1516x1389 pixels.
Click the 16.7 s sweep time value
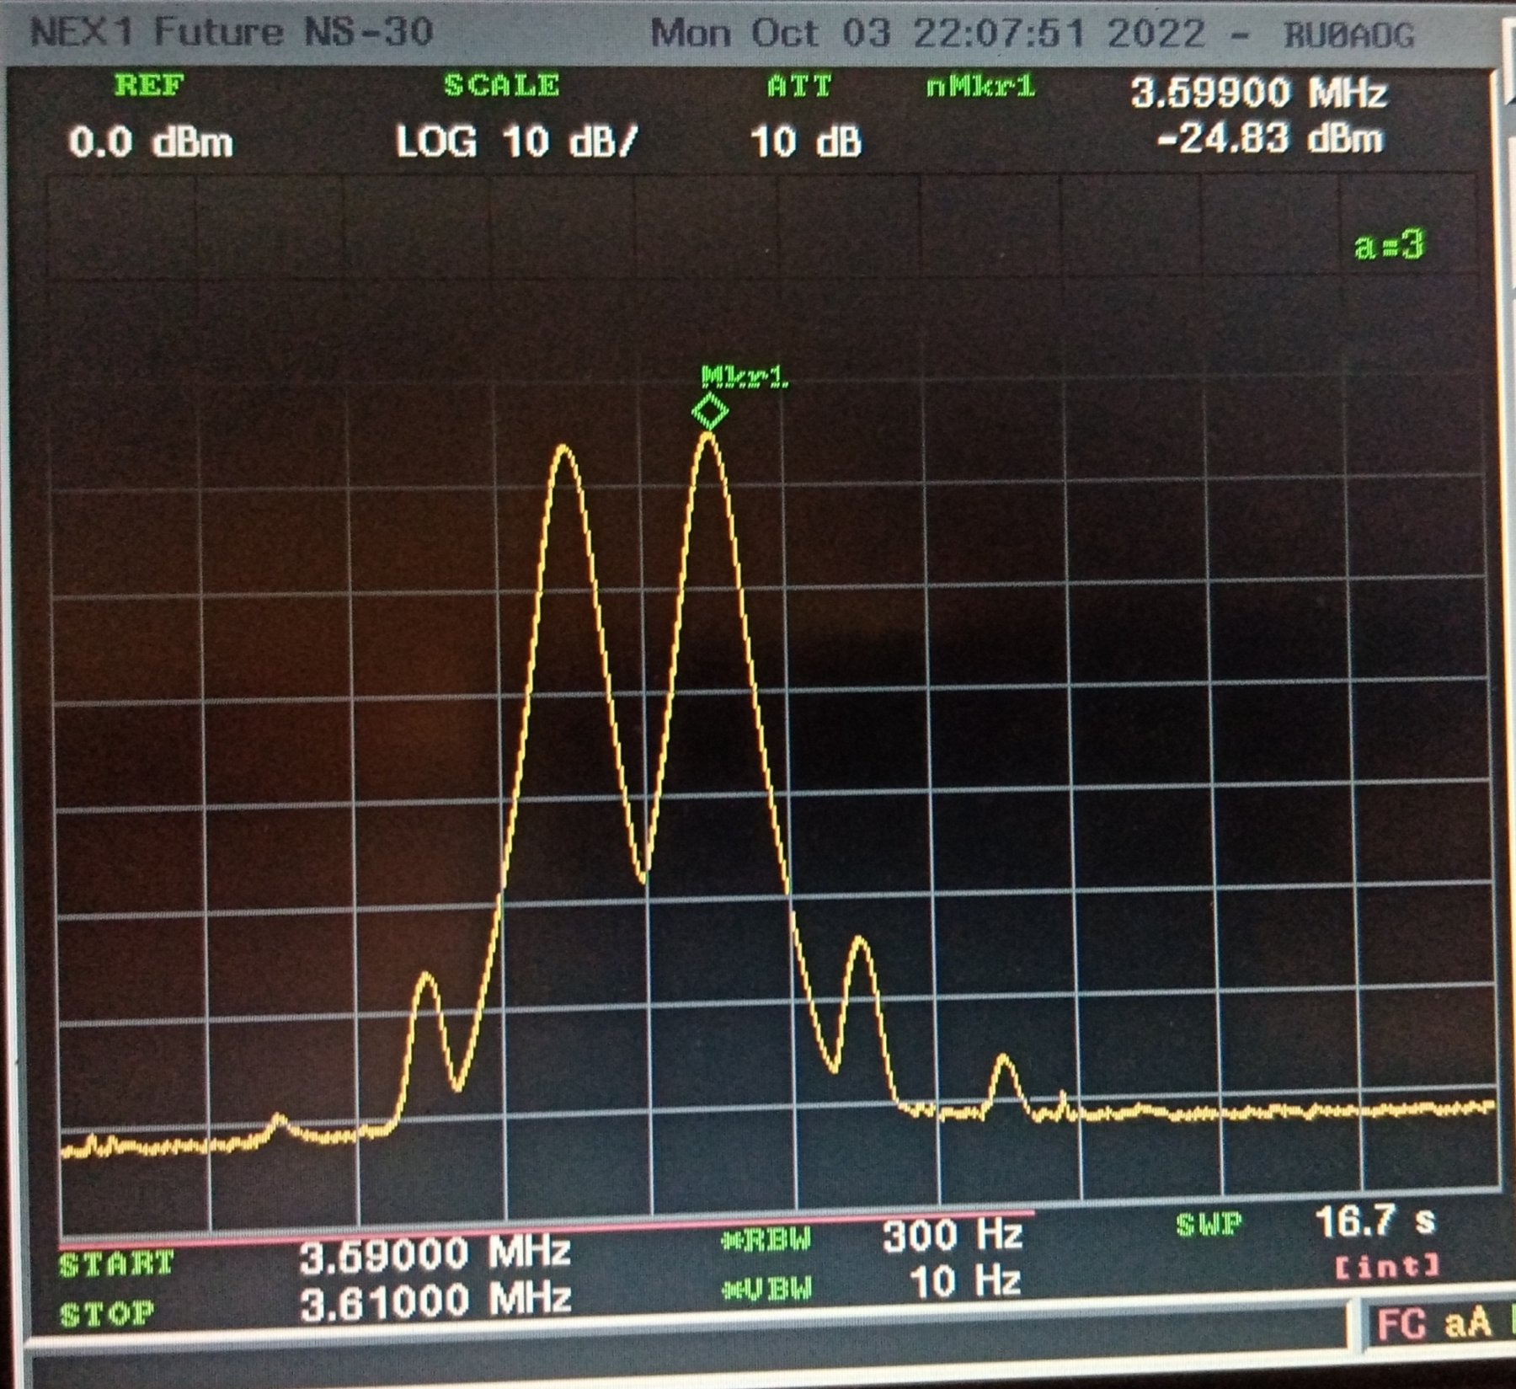[1375, 1220]
